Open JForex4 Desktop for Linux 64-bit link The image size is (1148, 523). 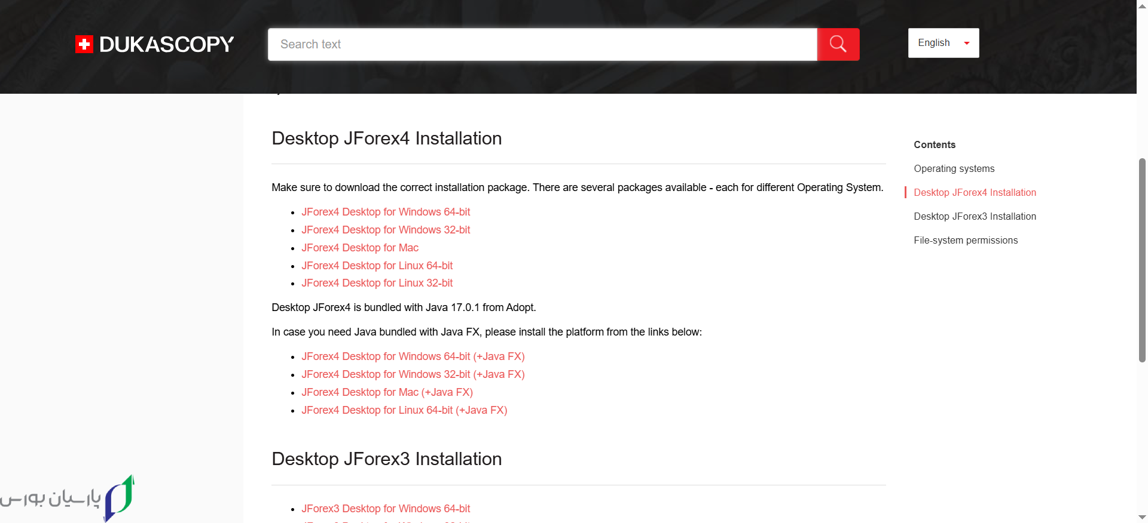pyautogui.click(x=377, y=266)
